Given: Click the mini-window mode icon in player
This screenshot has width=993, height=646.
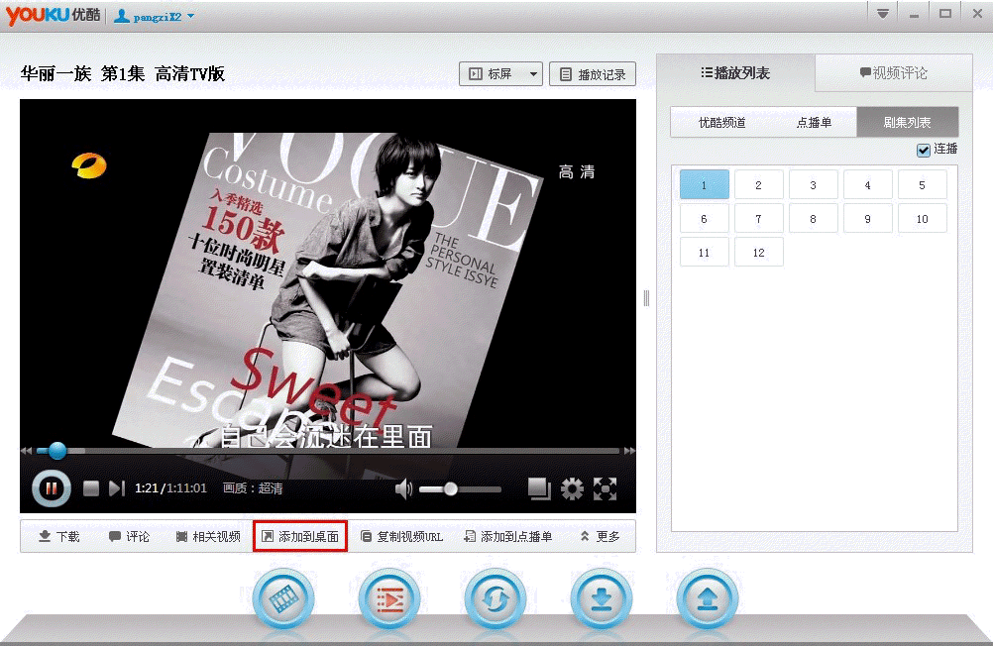Looking at the screenshot, I should [x=539, y=488].
